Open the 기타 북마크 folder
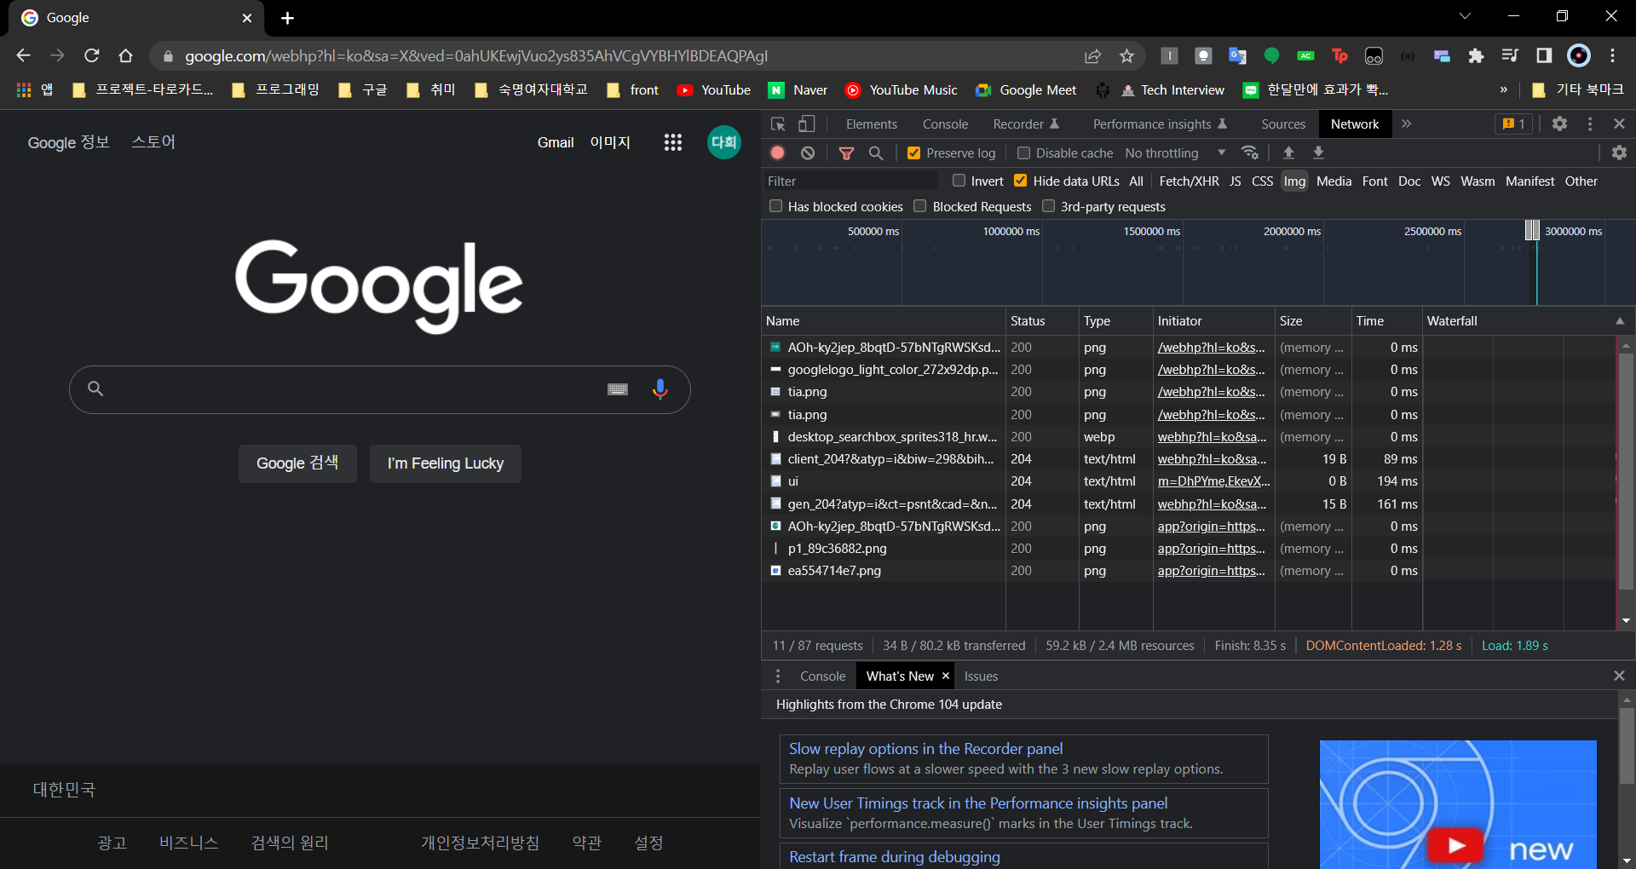This screenshot has height=869, width=1636. pyautogui.click(x=1577, y=89)
